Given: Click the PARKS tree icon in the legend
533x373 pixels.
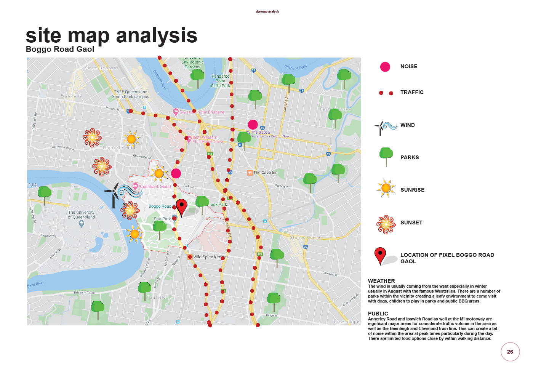Looking at the screenshot, I should click(386, 157).
